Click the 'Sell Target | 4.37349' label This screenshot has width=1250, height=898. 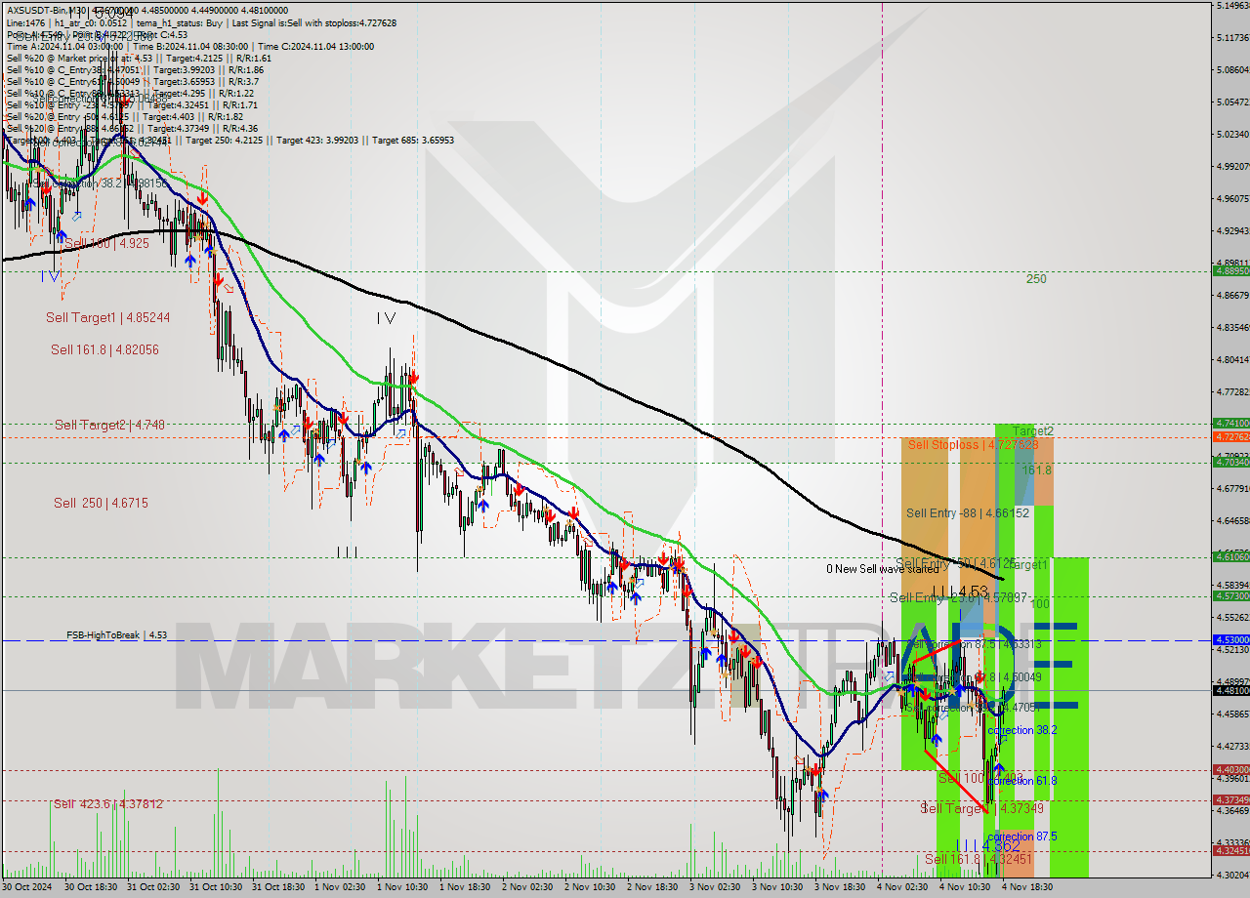point(982,809)
